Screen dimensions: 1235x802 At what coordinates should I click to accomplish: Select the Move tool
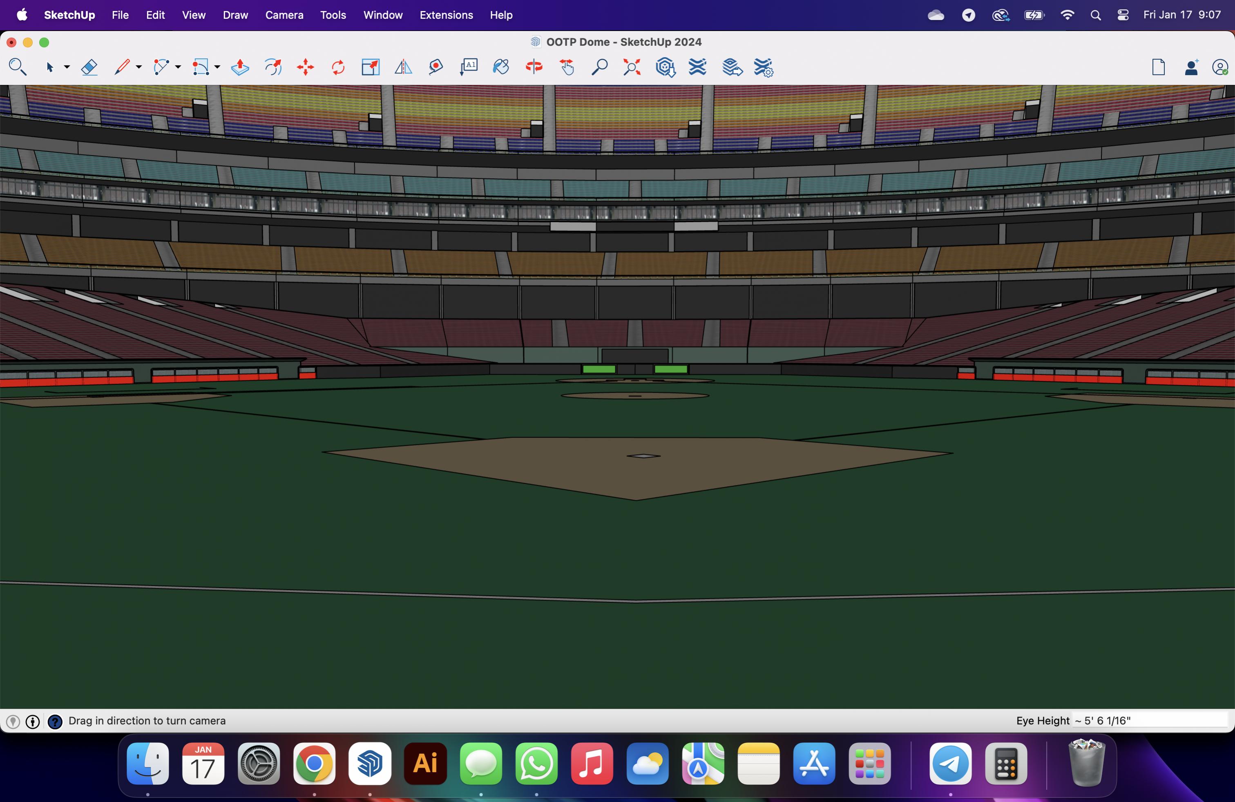pyautogui.click(x=306, y=67)
